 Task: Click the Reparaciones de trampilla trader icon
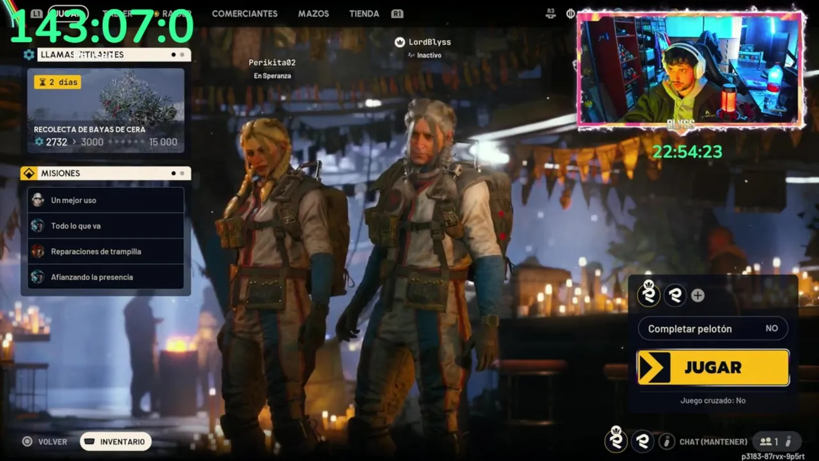click(38, 251)
